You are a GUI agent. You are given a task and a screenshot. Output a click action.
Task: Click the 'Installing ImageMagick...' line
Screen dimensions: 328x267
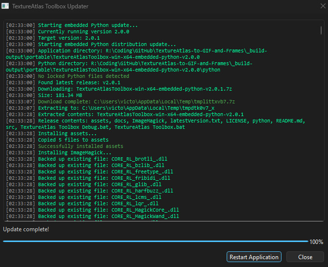point(59,152)
